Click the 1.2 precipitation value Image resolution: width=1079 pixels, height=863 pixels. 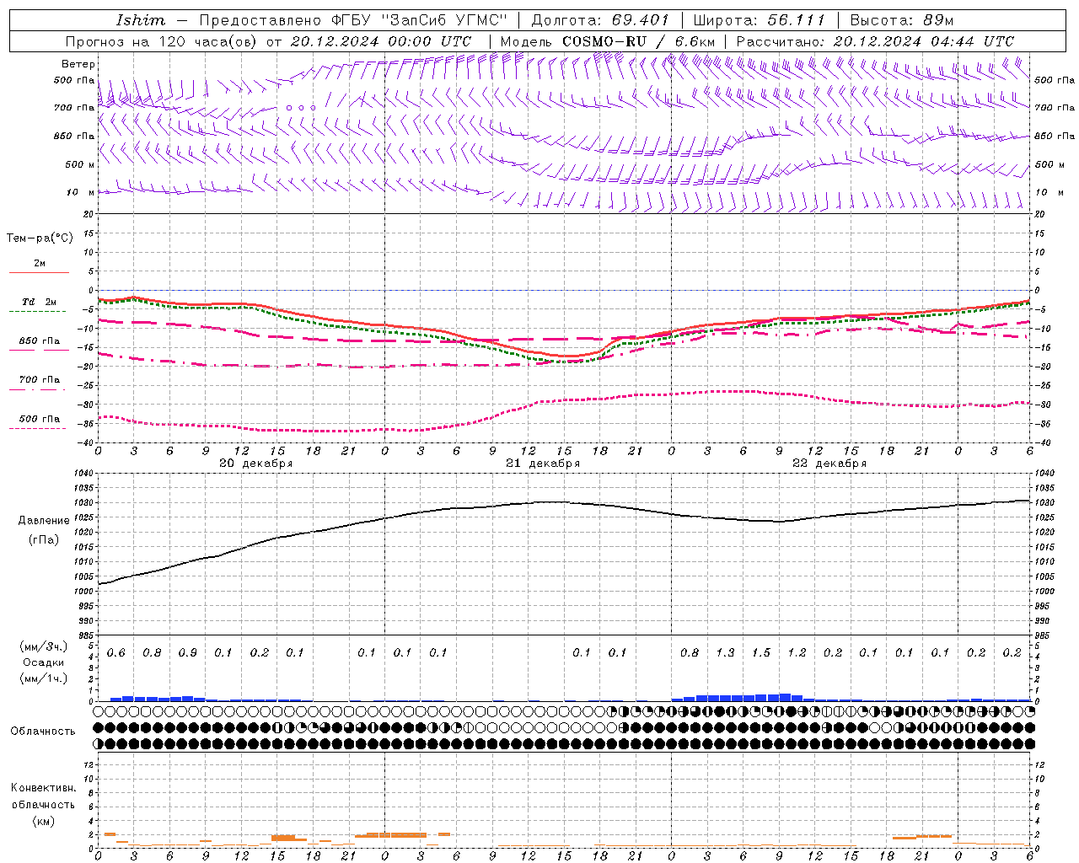point(797,653)
